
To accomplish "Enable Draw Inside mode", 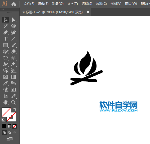I will (x=15, y=133).
